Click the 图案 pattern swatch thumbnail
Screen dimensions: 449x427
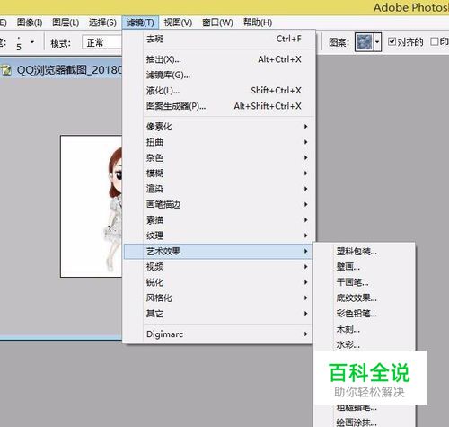tap(365, 42)
